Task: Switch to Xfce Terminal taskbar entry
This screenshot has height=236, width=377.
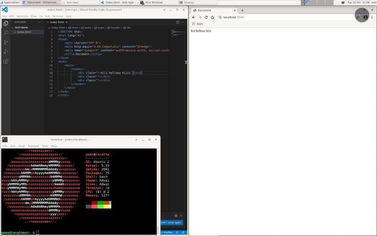Action: (159, 2)
